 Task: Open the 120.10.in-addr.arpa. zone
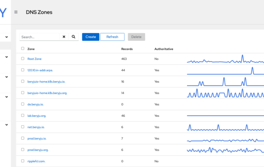point(40,70)
